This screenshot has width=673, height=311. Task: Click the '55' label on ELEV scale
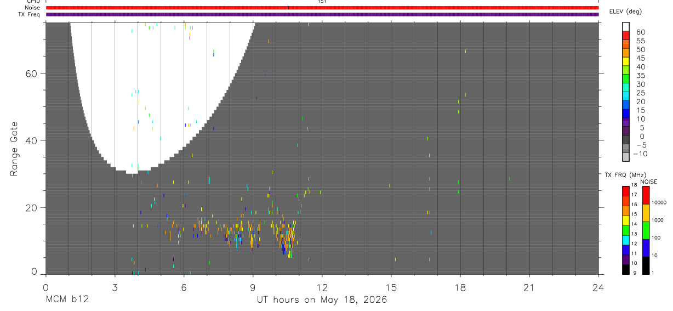[640, 41]
